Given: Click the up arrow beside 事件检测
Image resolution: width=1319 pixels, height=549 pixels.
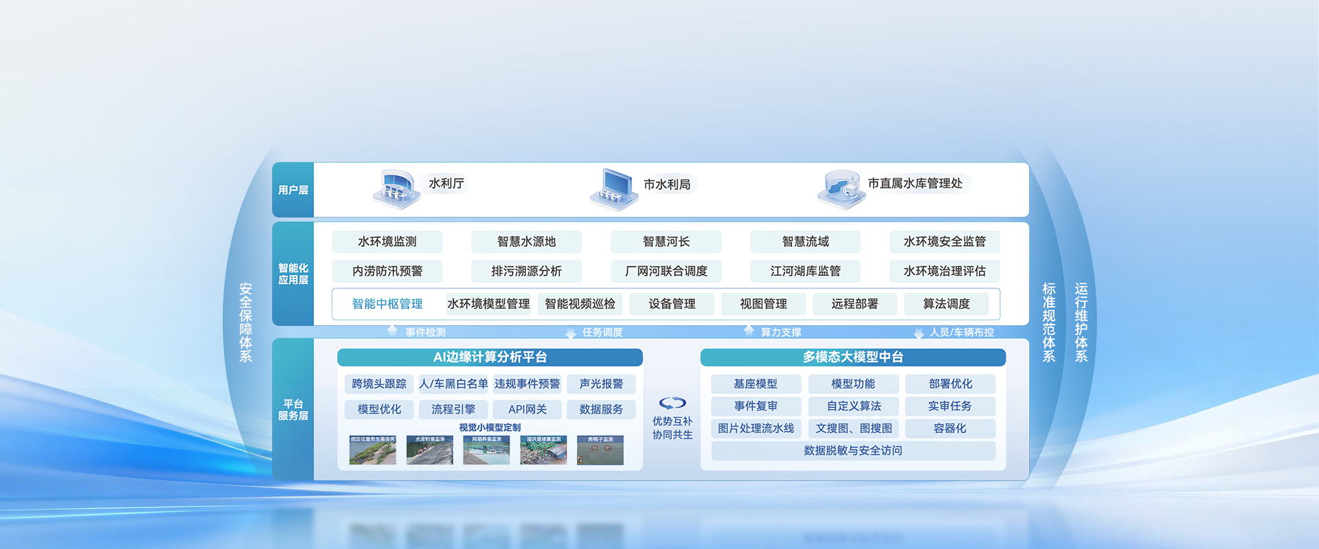Looking at the screenshot, I should point(392,331).
